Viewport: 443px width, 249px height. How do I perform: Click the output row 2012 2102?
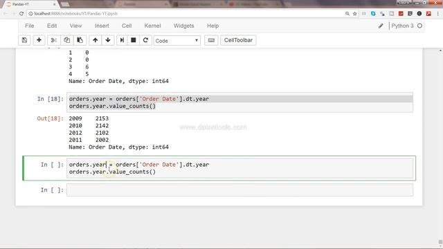click(x=89, y=133)
